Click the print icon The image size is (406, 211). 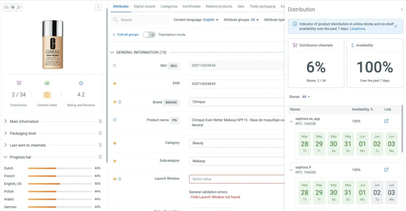(13, 7)
